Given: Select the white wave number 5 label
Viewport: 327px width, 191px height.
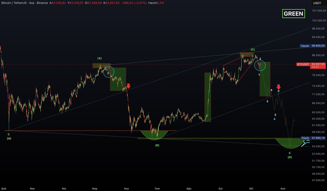Looking at the screenshot, I should click(x=275, y=115).
